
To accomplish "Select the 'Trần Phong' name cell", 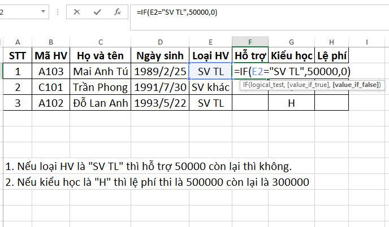I will point(101,87).
